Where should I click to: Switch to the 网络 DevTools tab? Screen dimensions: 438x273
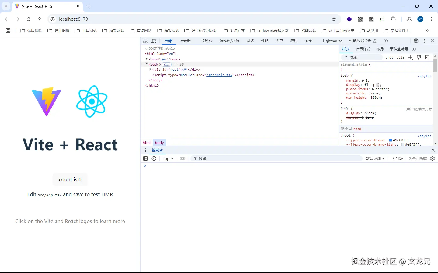click(x=250, y=41)
